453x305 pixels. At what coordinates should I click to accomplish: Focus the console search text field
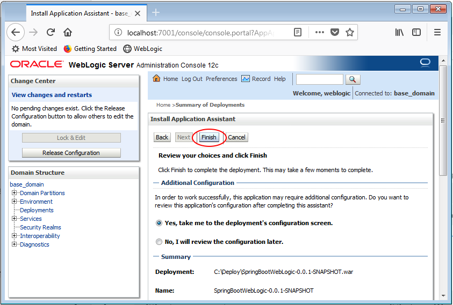pos(320,79)
